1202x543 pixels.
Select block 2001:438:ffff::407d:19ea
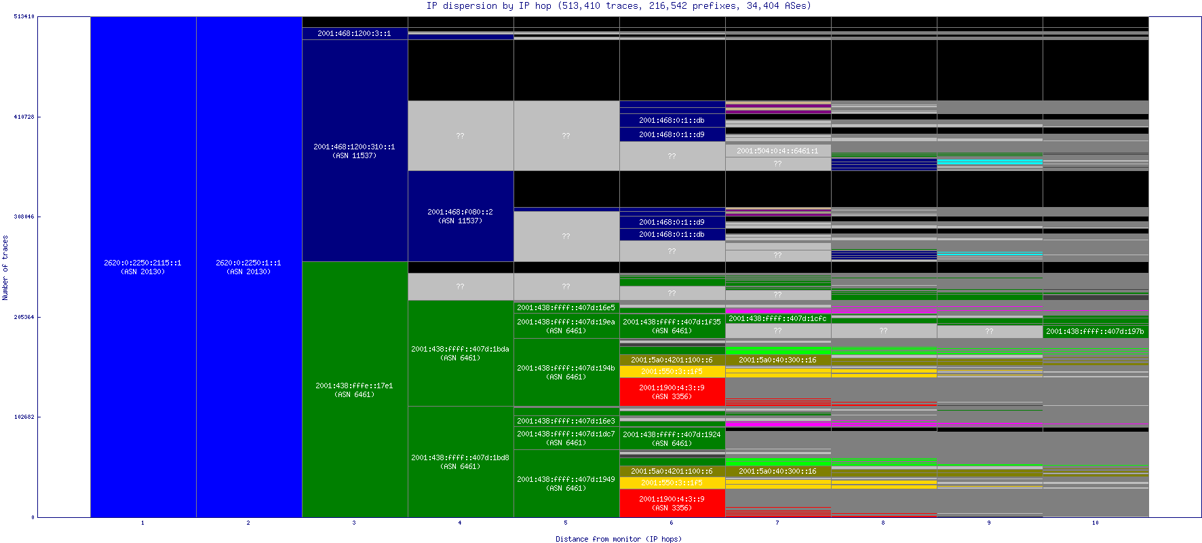pyautogui.click(x=566, y=326)
